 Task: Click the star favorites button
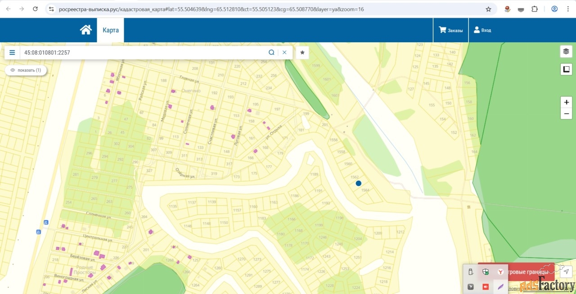[302, 52]
